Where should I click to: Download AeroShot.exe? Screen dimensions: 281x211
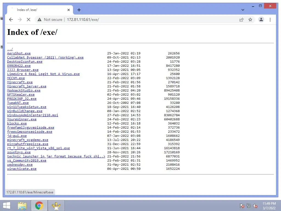[19, 53]
